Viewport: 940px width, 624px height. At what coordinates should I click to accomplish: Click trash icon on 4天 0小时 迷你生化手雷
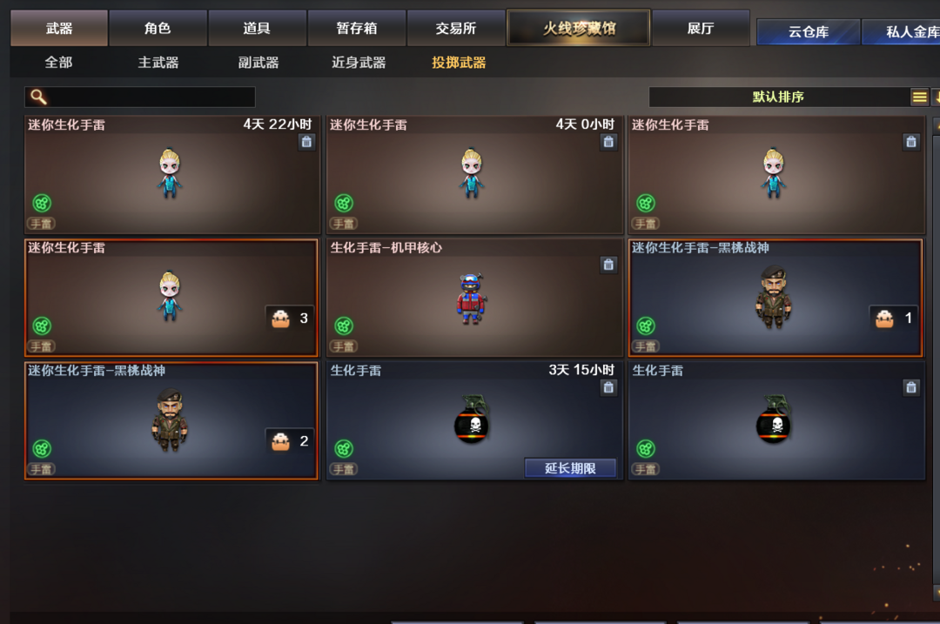[x=608, y=142]
